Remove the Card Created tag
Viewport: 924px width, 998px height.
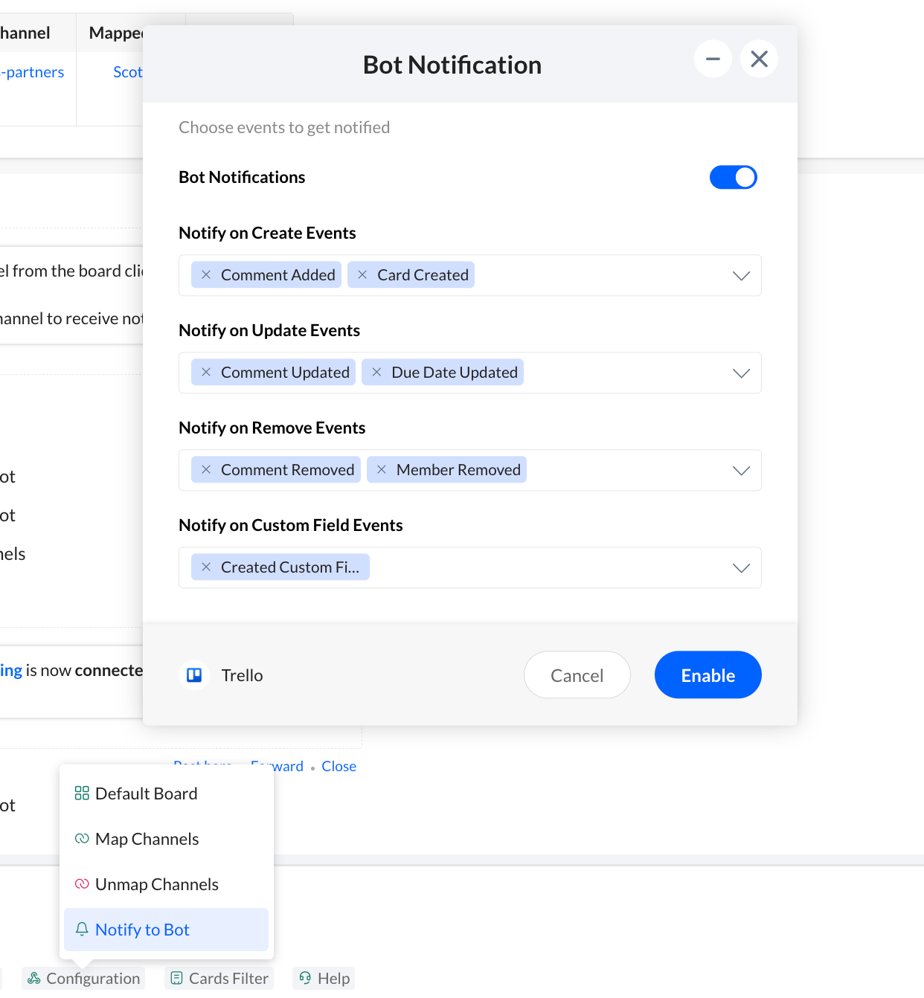coord(362,275)
